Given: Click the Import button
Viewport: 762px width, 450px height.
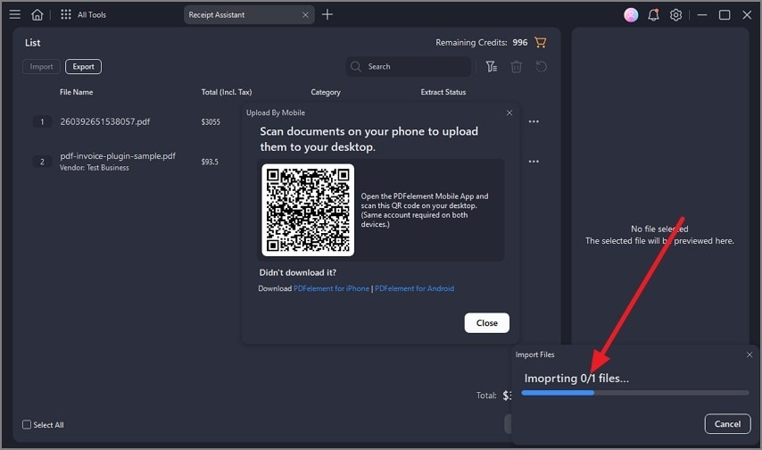Looking at the screenshot, I should pyautogui.click(x=41, y=67).
